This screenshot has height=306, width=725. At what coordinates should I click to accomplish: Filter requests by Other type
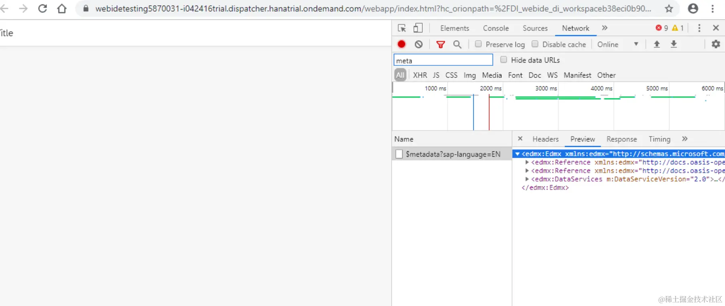coord(606,75)
